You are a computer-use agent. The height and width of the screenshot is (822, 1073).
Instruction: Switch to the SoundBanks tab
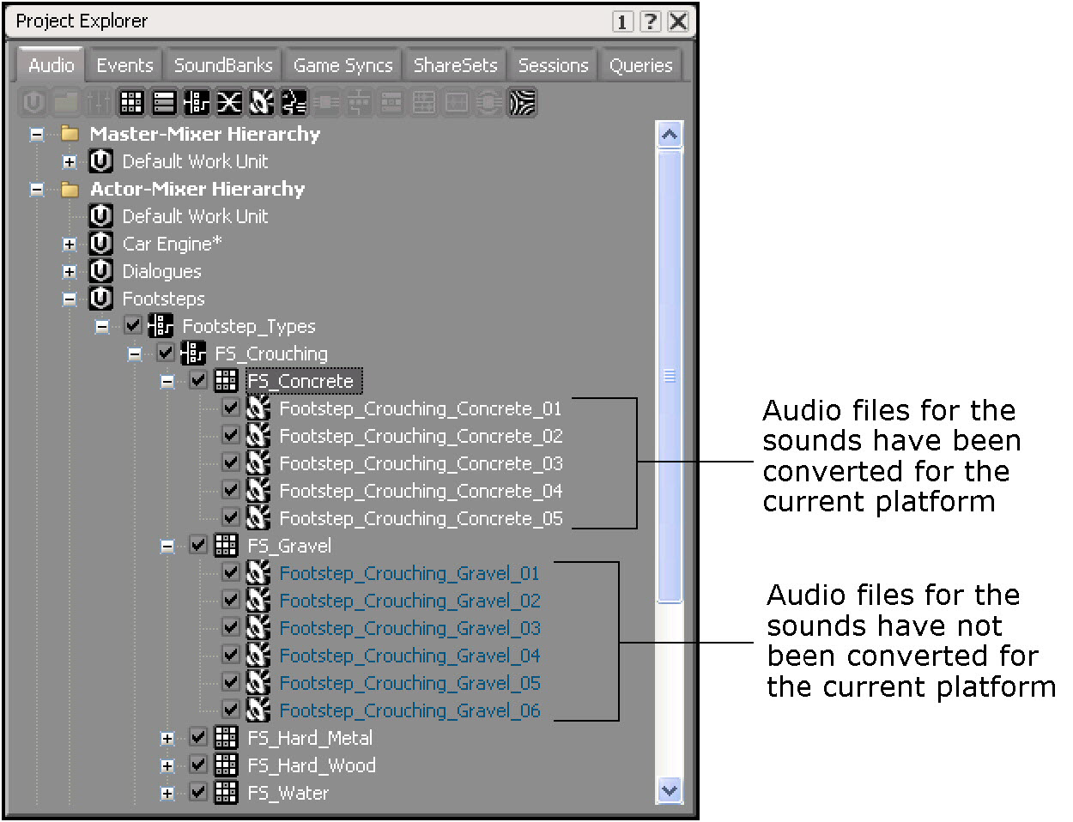[x=223, y=65]
